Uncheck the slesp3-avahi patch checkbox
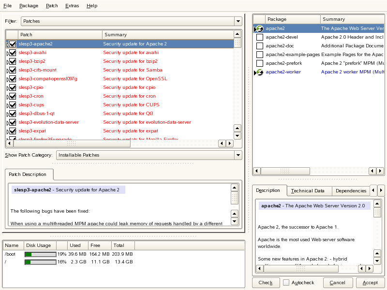Image resolution: width=387 pixels, height=290 pixels. [13, 53]
